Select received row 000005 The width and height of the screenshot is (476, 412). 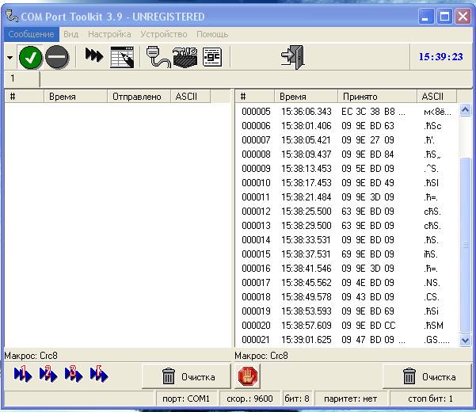coord(346,112)
